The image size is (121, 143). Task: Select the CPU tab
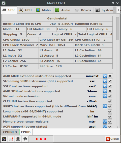9,10
